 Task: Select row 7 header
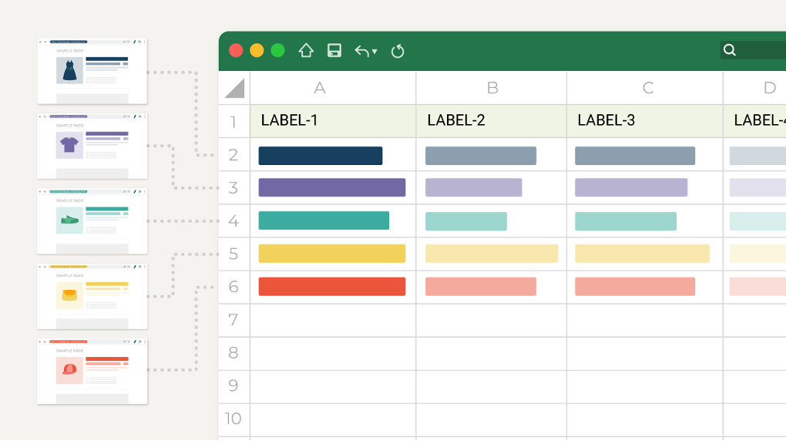tap(233, 320)
